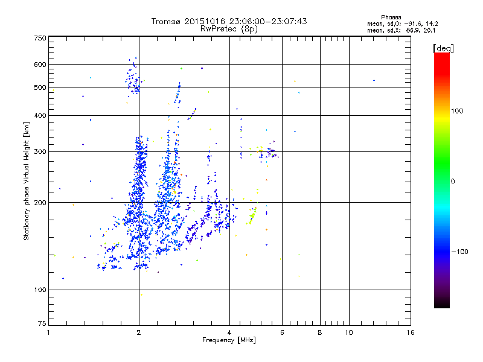The width and height of the screenshot is (483, 362).
Task: Click the x-axis '1' MHz tick label
Action: pos(48,332)
